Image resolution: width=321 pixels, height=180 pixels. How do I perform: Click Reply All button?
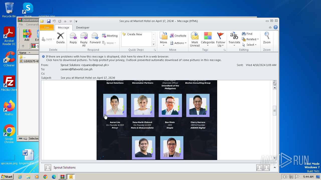point(84,39)
